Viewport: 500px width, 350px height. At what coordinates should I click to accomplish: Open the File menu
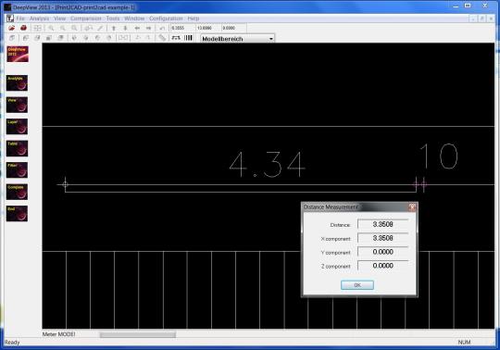[x=20, y=19]
